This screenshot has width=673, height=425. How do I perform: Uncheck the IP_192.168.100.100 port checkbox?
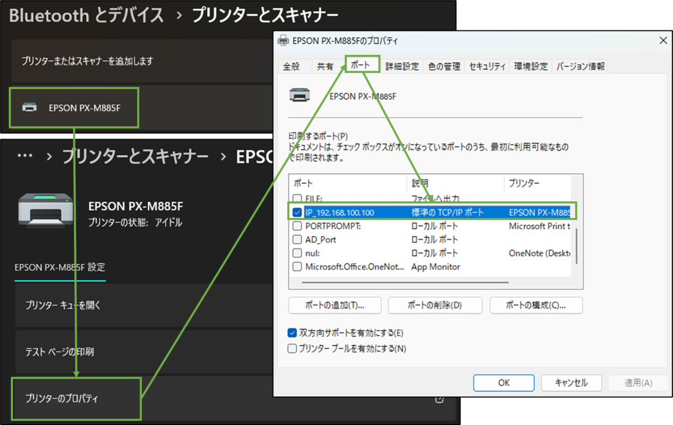[298, 212]
